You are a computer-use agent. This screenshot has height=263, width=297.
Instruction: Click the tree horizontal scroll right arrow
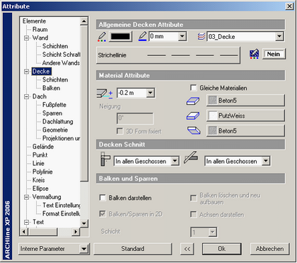[x=76, y=232]
